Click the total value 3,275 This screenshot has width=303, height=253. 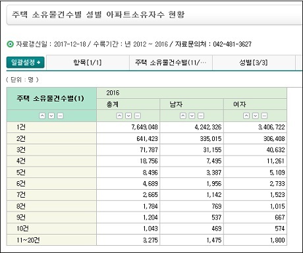click(150, 240)
